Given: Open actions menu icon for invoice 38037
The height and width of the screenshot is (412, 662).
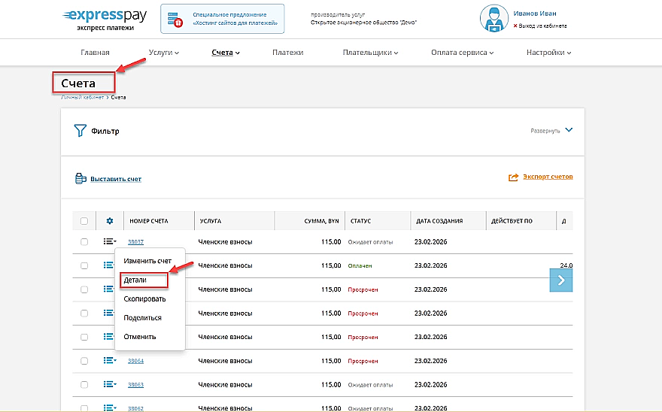Looking at the screenshot, I should (109, 242).
